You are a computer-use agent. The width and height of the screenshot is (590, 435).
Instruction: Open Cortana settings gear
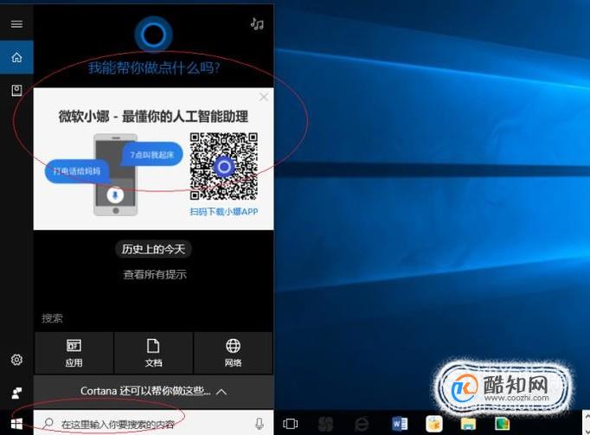[x=16, y=360]
